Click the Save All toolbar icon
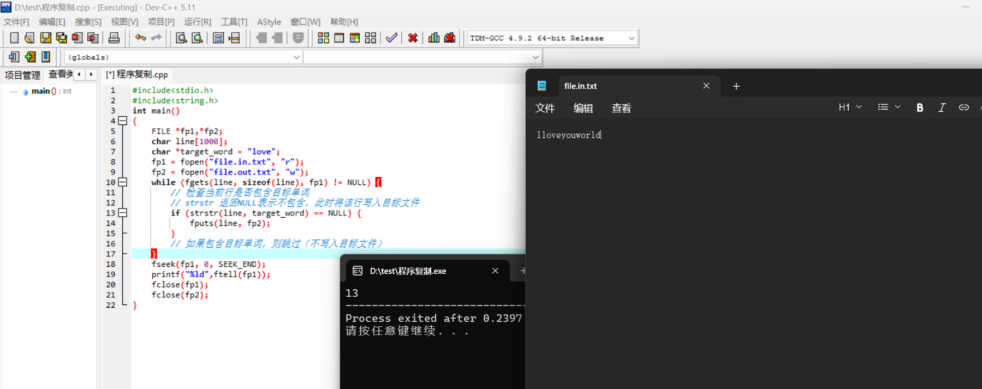This screenshot has width=982, height=389. point(62,38)
